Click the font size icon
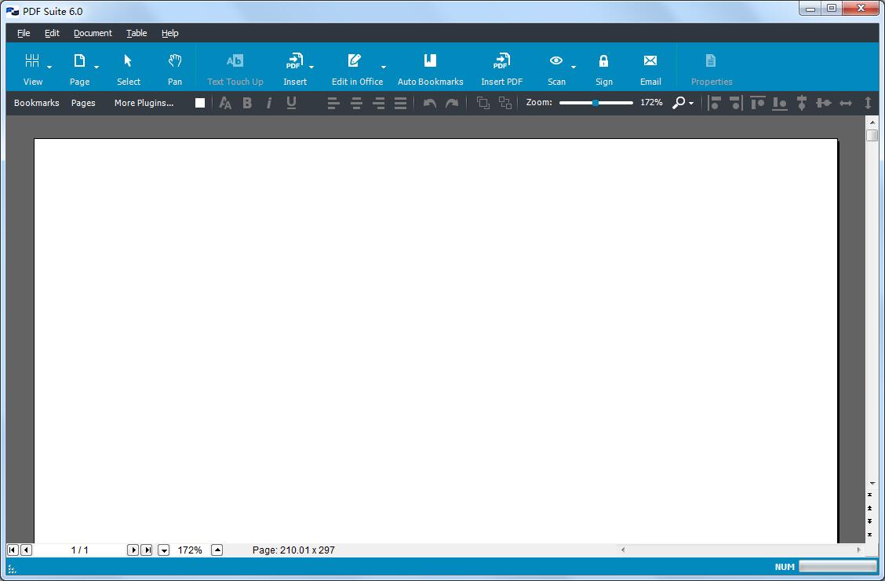The width and height of the screenshot is (885, 581). [225, 103]
